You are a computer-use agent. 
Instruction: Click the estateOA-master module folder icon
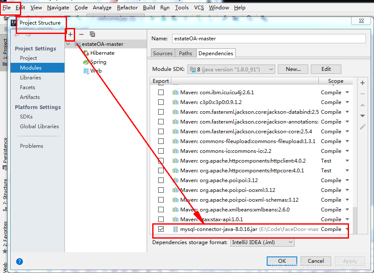tap(78, 44)
